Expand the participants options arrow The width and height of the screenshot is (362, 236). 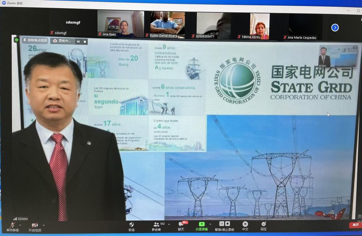coord(169,224)
